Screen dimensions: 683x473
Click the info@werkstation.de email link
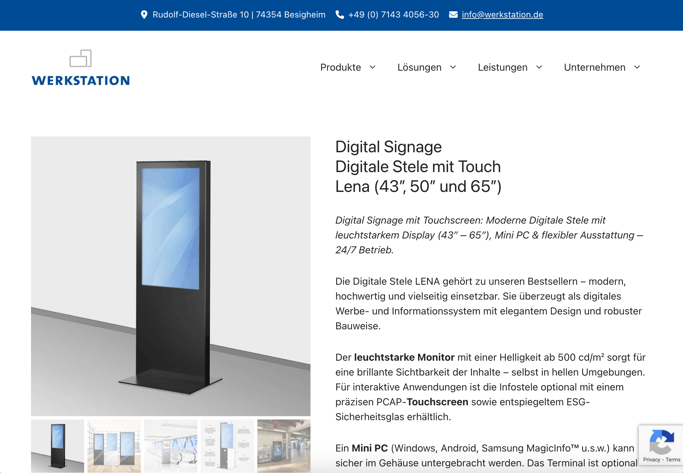(502, 15)
